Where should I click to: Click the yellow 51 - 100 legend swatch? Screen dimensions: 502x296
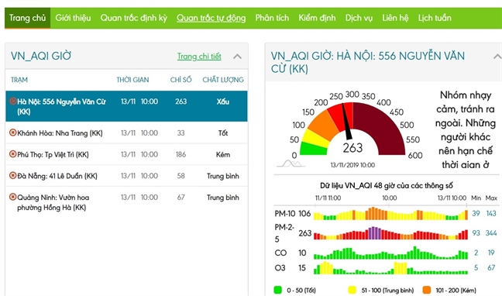click(x=352, y=290)
